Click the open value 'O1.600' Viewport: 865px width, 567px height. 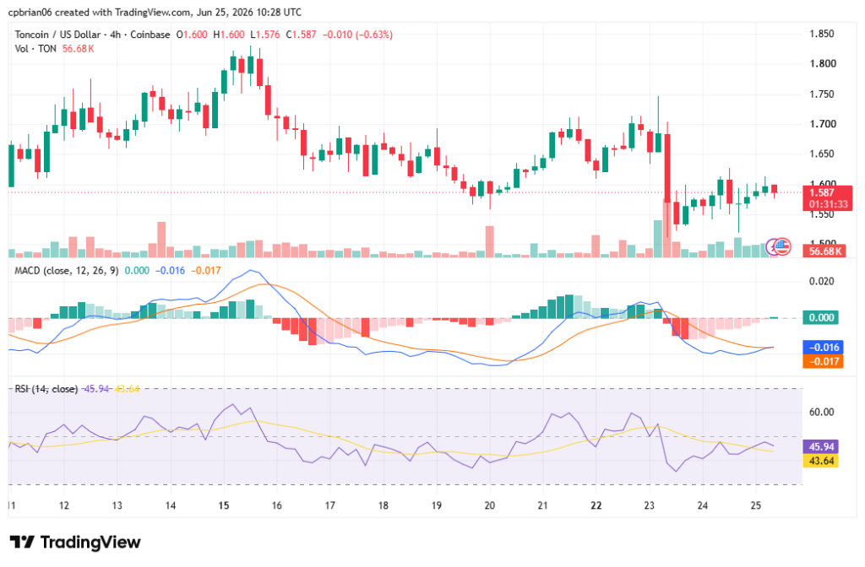(192, 35)
